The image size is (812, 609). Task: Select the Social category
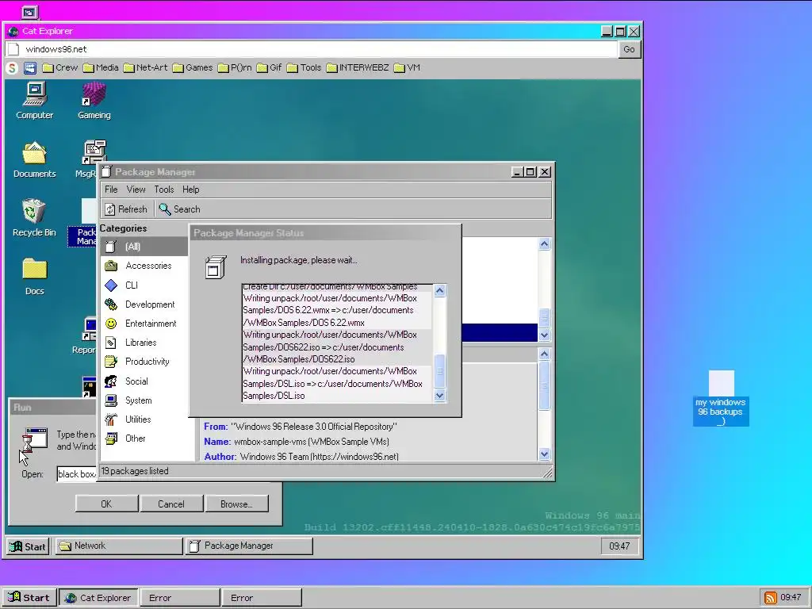point(144,381)
